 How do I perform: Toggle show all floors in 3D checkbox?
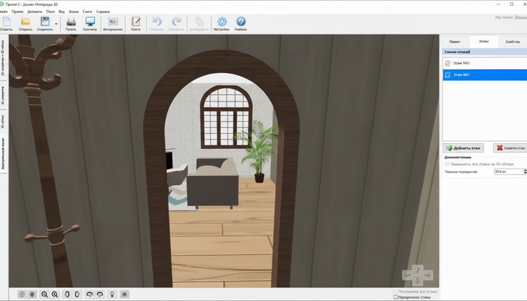tap(447, 163)
